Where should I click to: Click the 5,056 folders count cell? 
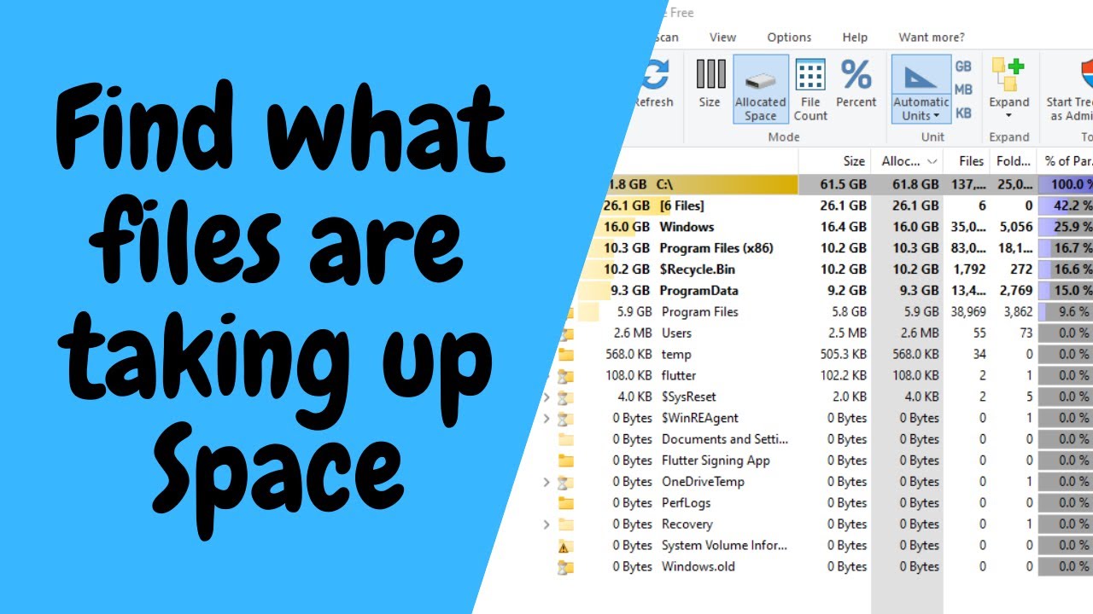[x=1018, y=227]
